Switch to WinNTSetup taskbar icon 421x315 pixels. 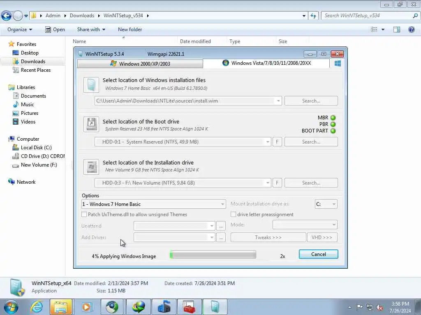215,307
